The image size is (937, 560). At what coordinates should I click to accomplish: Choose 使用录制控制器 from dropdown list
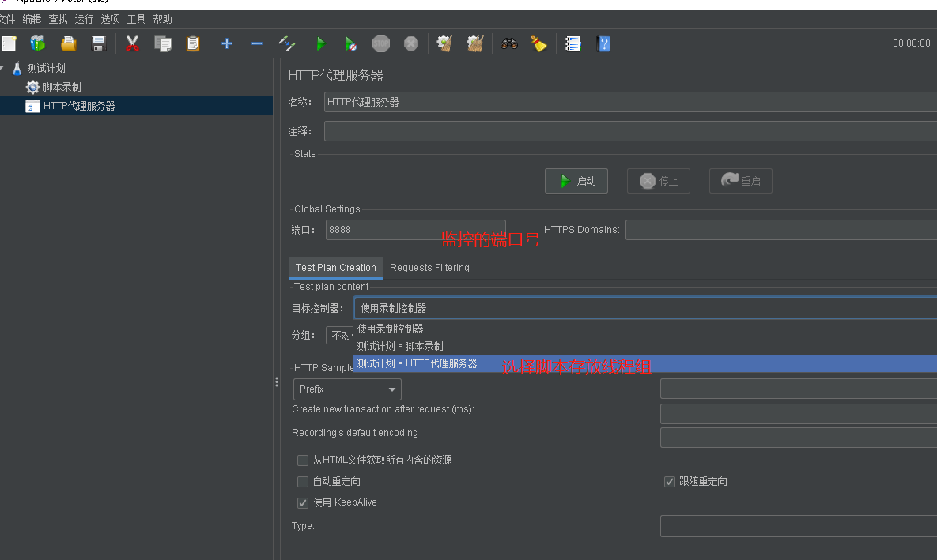645,329
